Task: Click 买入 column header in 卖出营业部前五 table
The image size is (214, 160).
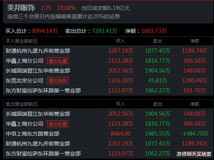Action: pos(120,104)
